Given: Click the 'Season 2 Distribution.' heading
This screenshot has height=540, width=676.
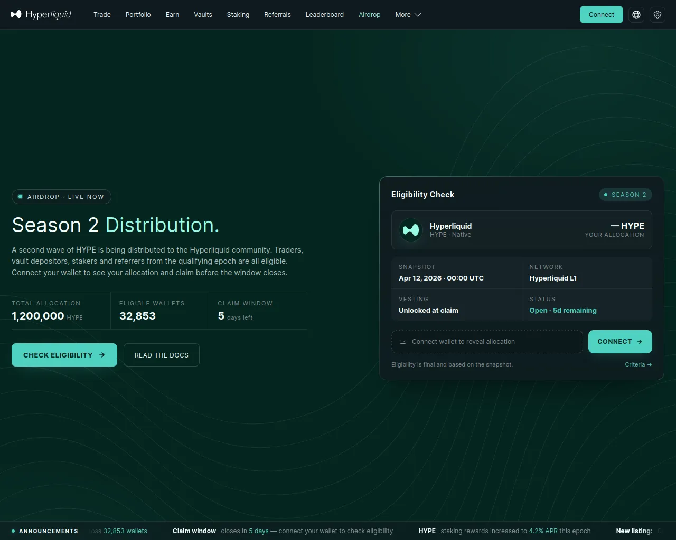Looking at the screenshot, I should click(x=115, y=225).
